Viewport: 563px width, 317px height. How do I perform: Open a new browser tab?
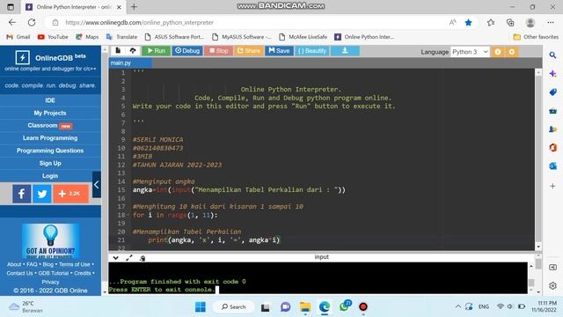click(x=134, y=7)
